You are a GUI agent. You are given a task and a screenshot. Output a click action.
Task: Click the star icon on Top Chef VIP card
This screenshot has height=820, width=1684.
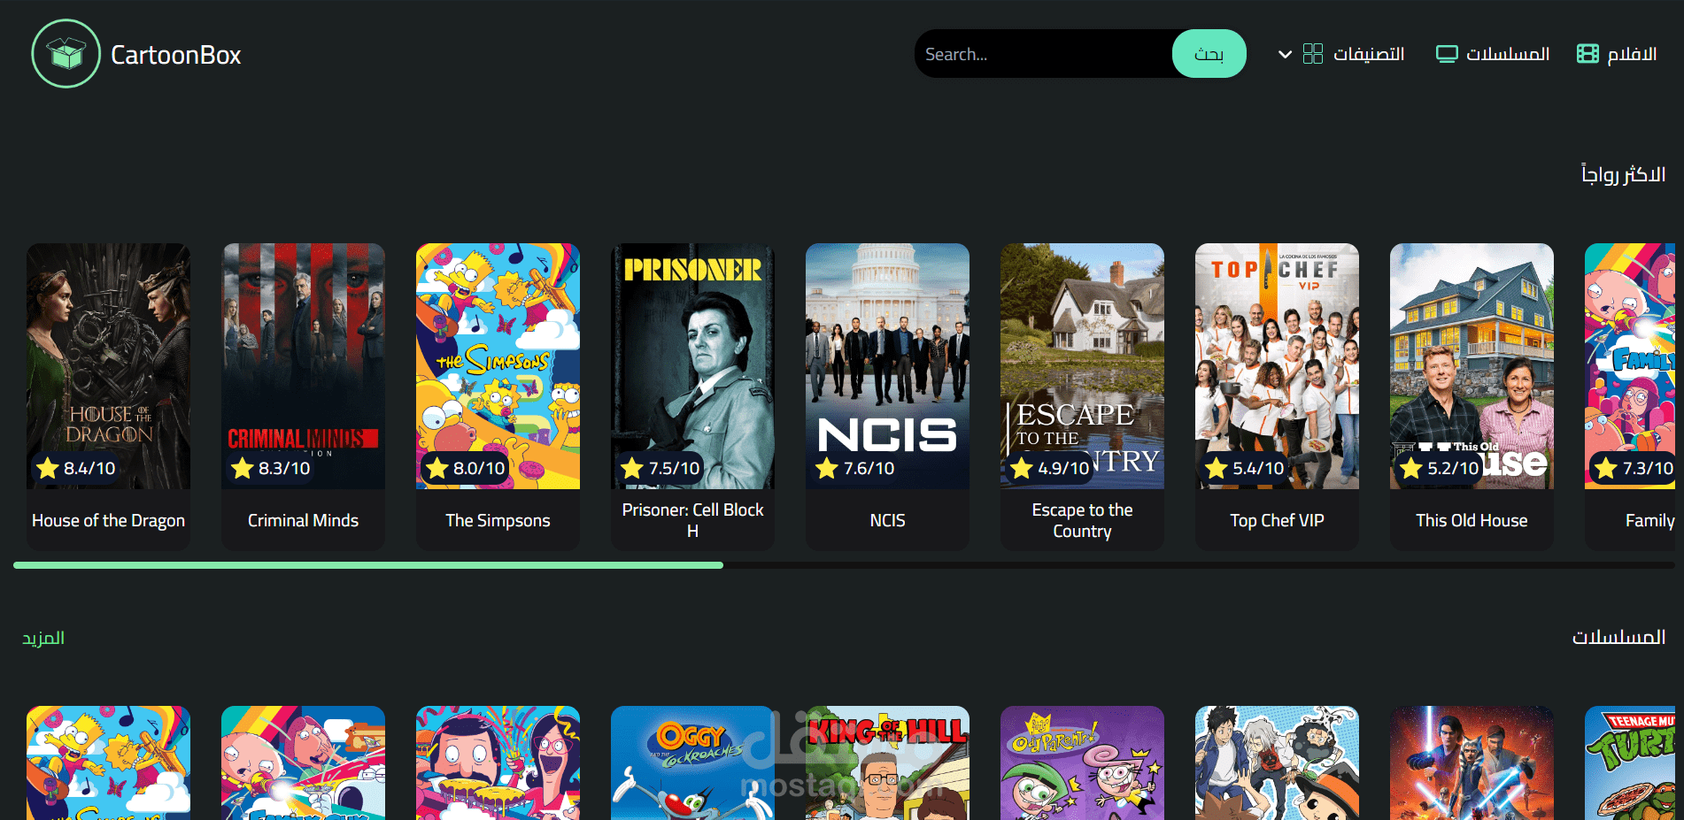pyautogui.click(x=1215, y=469)
